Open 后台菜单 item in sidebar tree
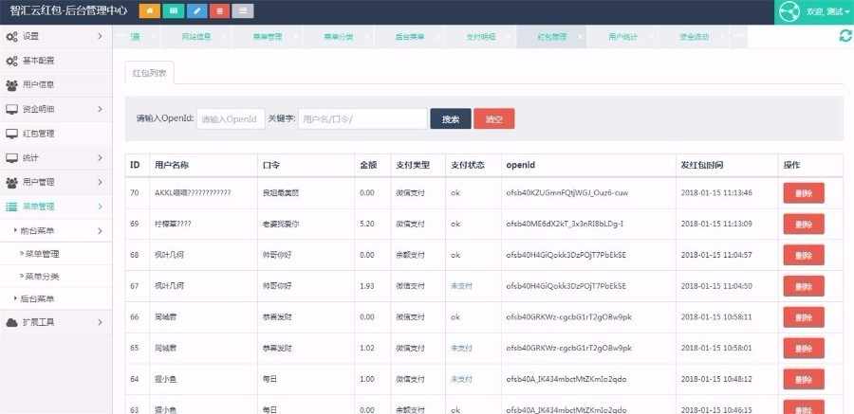The image size is (854, 414). pos(37,298)
